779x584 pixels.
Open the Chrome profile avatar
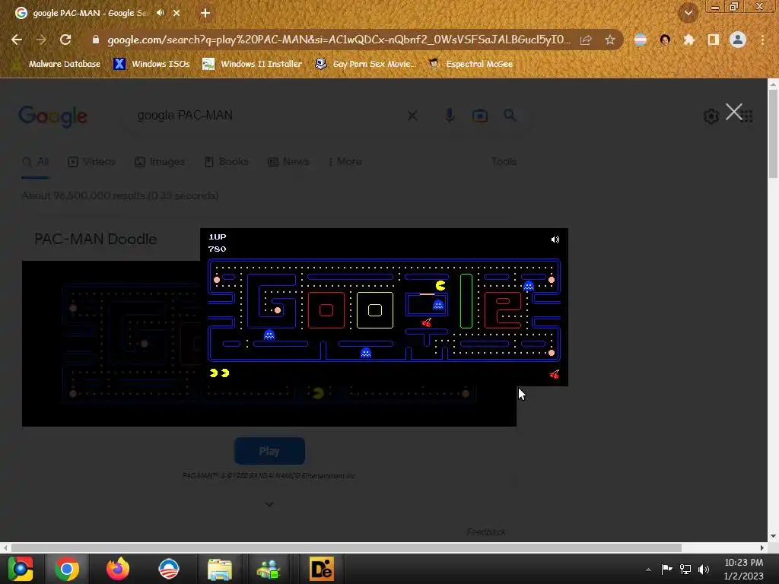click(x=738, y=40)
